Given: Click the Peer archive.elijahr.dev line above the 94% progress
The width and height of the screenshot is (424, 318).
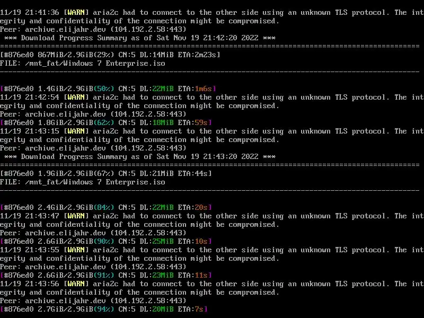Looking at the screenshot, I should [93, 301].
